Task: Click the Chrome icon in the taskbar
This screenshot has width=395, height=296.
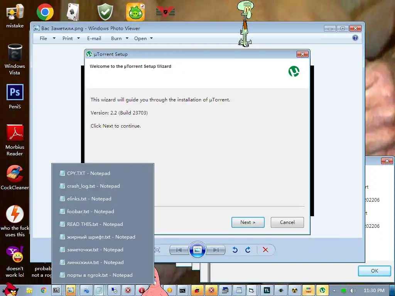Action: click(x=43, y=291)
